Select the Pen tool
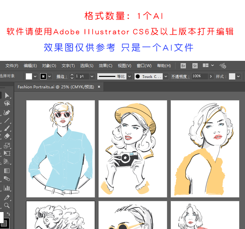The image size is (245, 229). click(x=7, y=112)
